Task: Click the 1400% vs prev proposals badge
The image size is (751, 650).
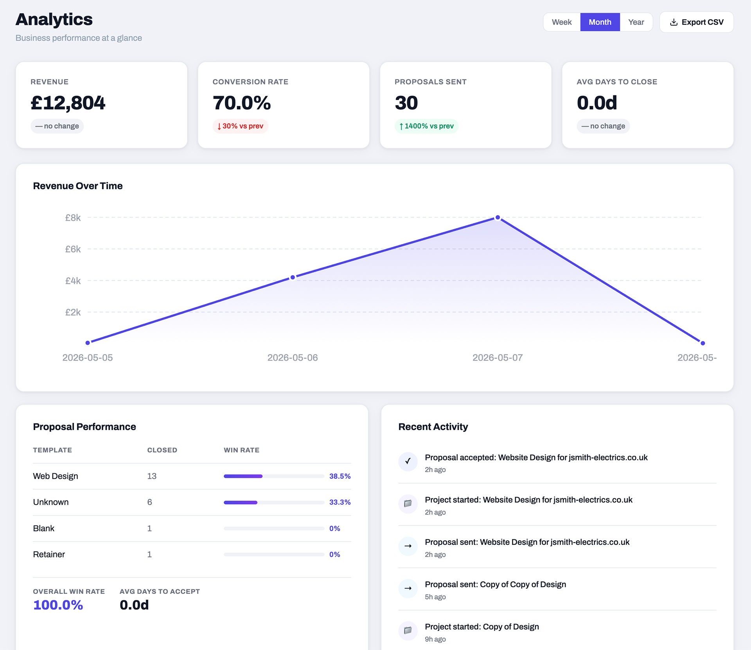Action: tap(426, 126)
